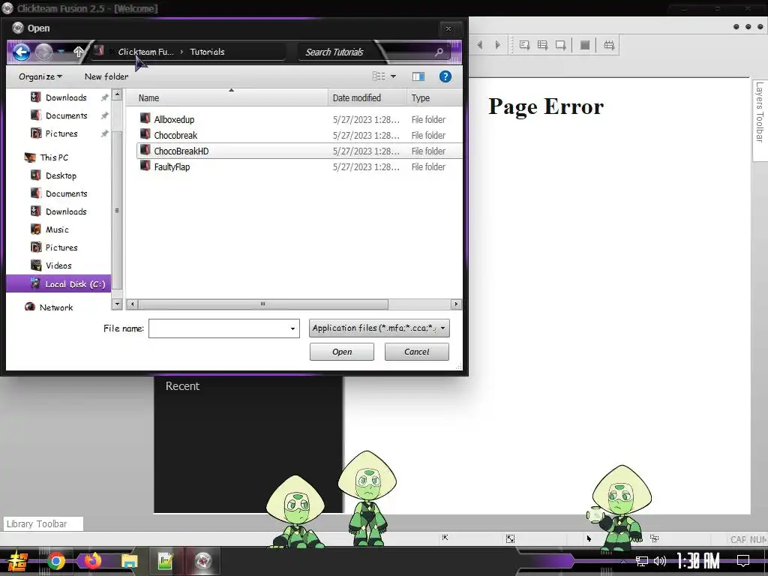The height and width of the screenshot is (576, 768).
Task: Select Local Disk (C:)
Action: click(58, 284)
